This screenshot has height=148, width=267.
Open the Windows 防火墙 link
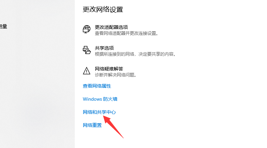(x=100, y=99)
